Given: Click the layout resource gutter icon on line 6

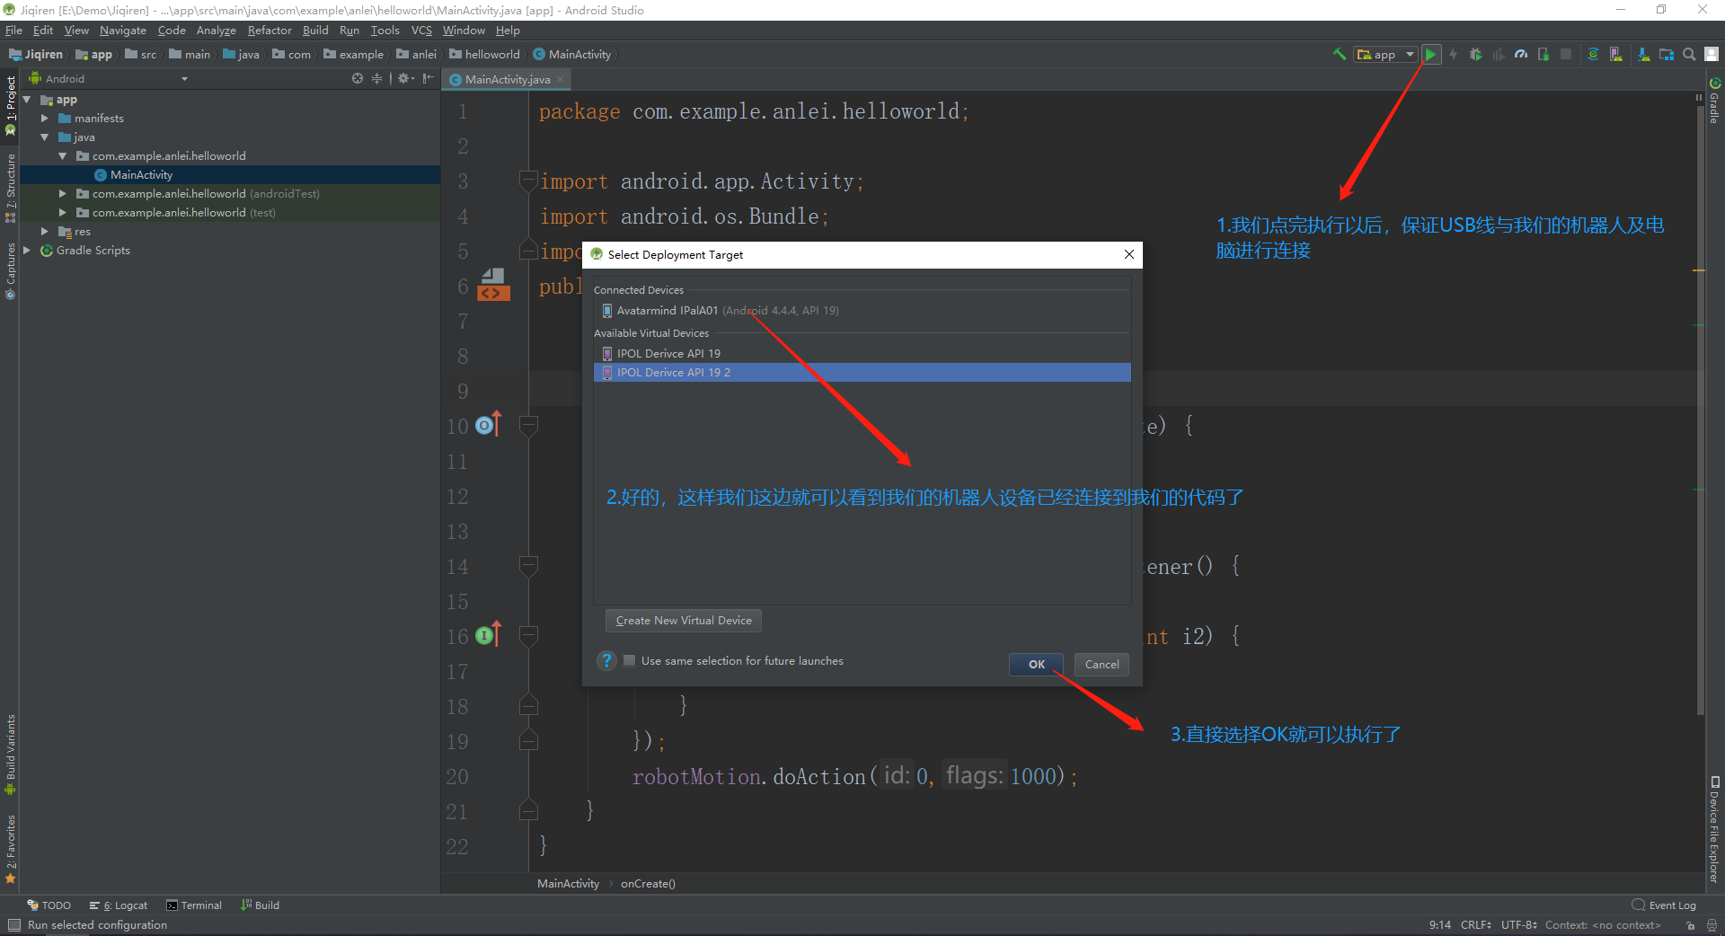Looking at the screenshot, I should [x=493, y=284].
